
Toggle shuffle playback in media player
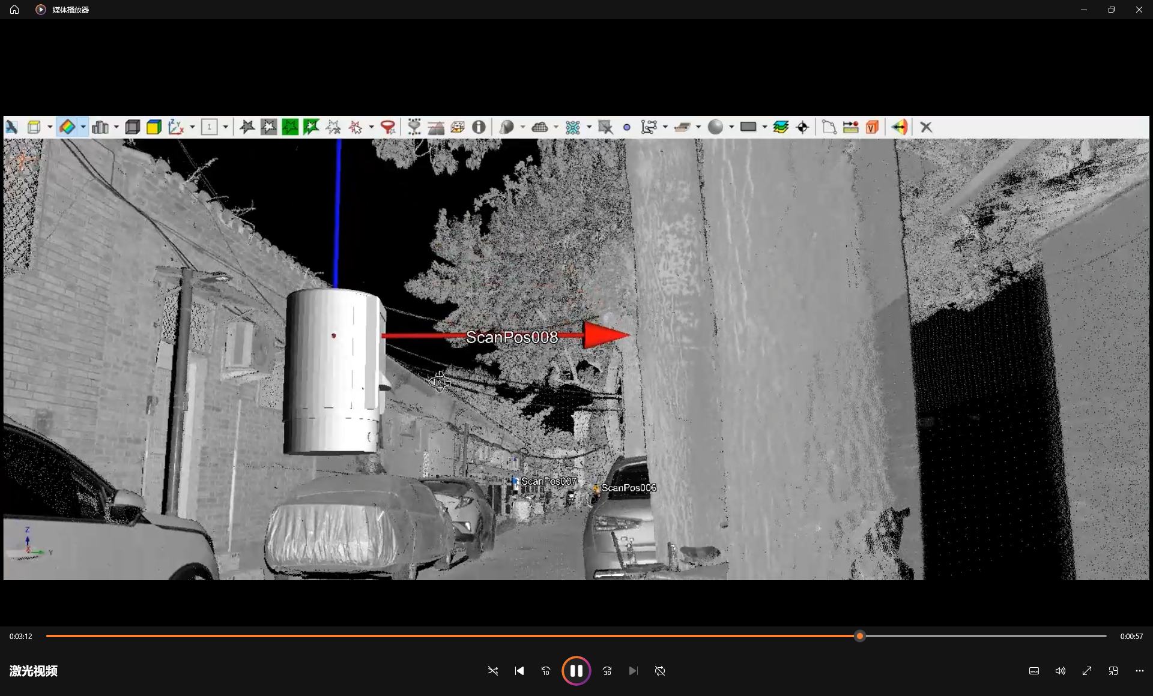coord(493,671)
